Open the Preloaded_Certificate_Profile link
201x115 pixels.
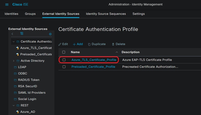point(93,67)
